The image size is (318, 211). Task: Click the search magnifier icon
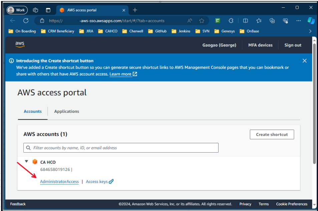(x=28, y=148)
